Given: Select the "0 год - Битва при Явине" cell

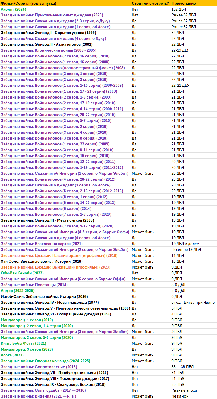Looking at the screenshot, I should pos(193,302).
